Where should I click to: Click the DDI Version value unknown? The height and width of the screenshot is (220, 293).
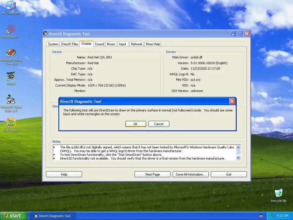(x=197, y=91)
